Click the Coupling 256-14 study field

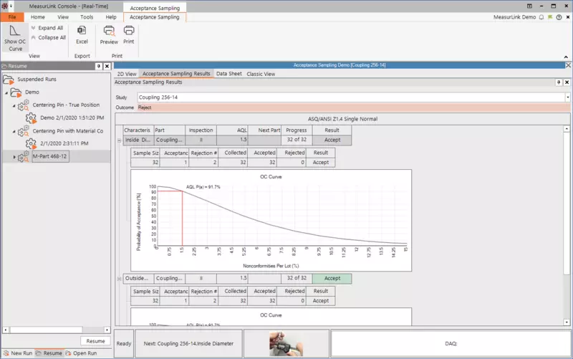tap(351, 97)
